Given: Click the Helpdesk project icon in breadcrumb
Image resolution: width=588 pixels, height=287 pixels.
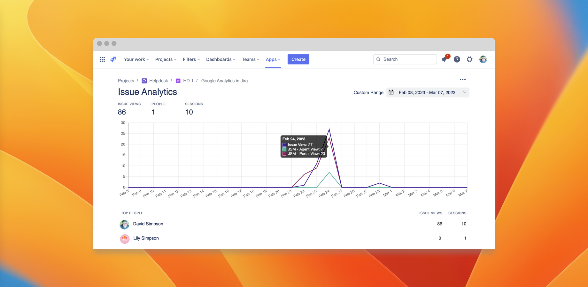Looking at the screenshot, I should [x=144, y=81].
